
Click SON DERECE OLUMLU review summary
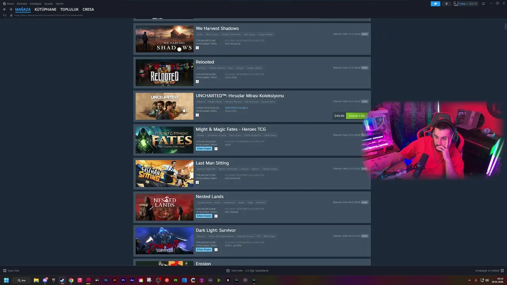coord(236,108)
